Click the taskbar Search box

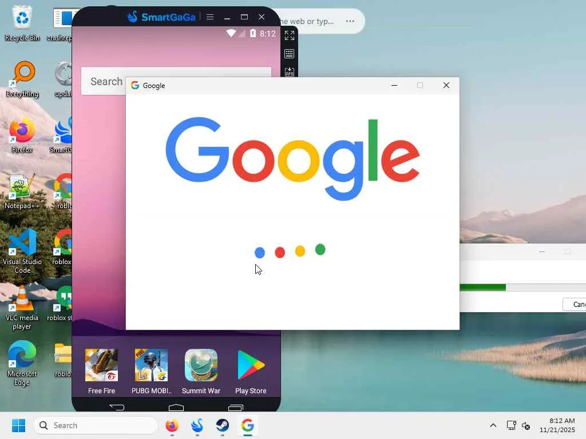pyautogui.click(x=96, y=425)
